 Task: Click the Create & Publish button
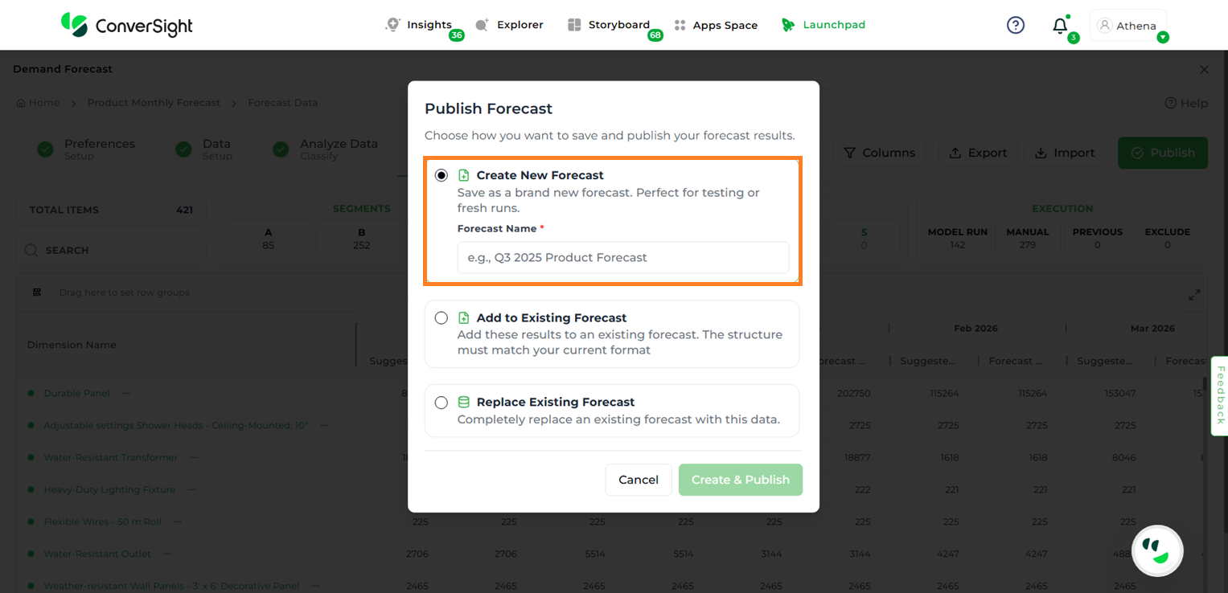740,480
